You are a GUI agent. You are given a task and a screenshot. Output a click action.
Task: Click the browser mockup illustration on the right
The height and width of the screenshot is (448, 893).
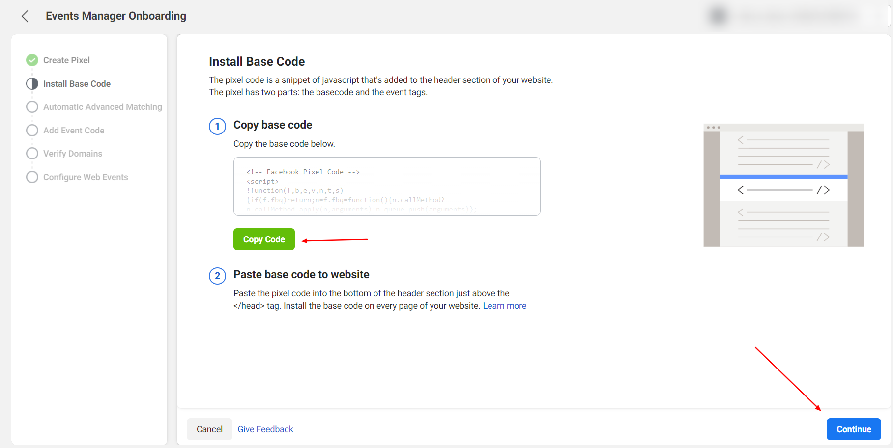783,185
